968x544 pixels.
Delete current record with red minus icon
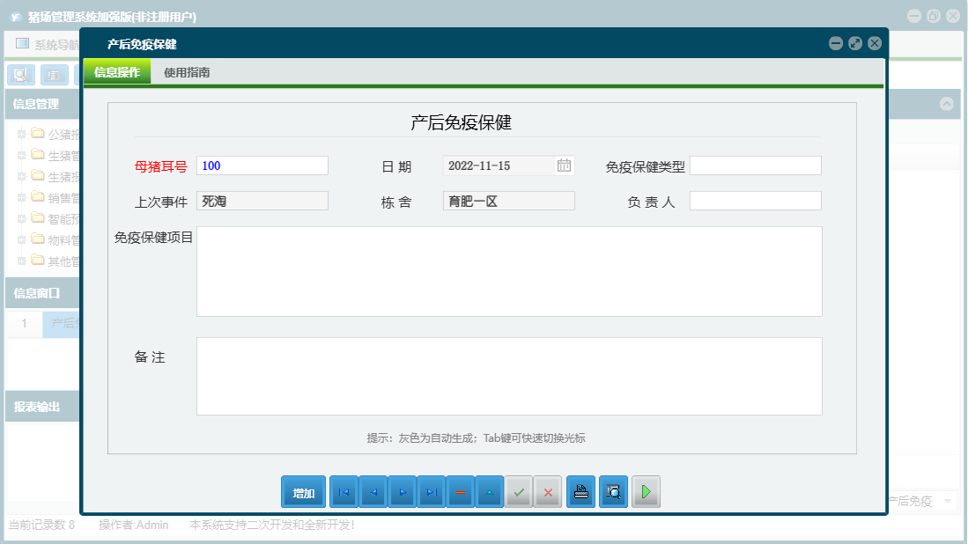461,492
